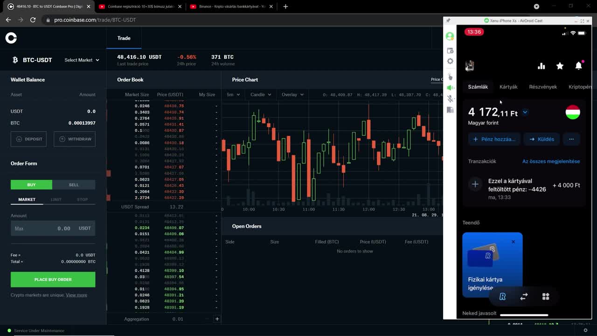Open the notifications bell in Revolut
Viewport: 597px width, 336px height.
click(x=579, y=66)
